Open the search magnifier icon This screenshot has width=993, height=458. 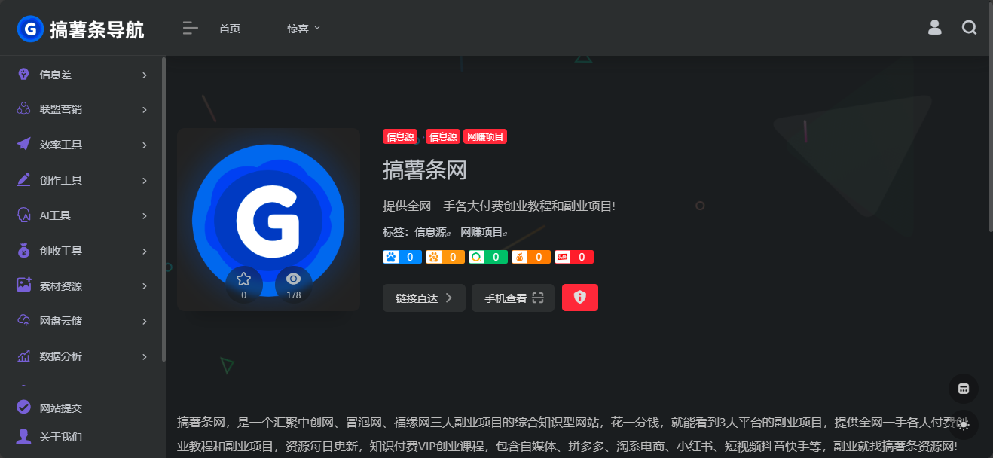(969, 27)
